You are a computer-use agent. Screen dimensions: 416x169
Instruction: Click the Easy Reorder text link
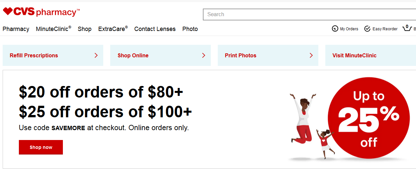pos(385,29)
